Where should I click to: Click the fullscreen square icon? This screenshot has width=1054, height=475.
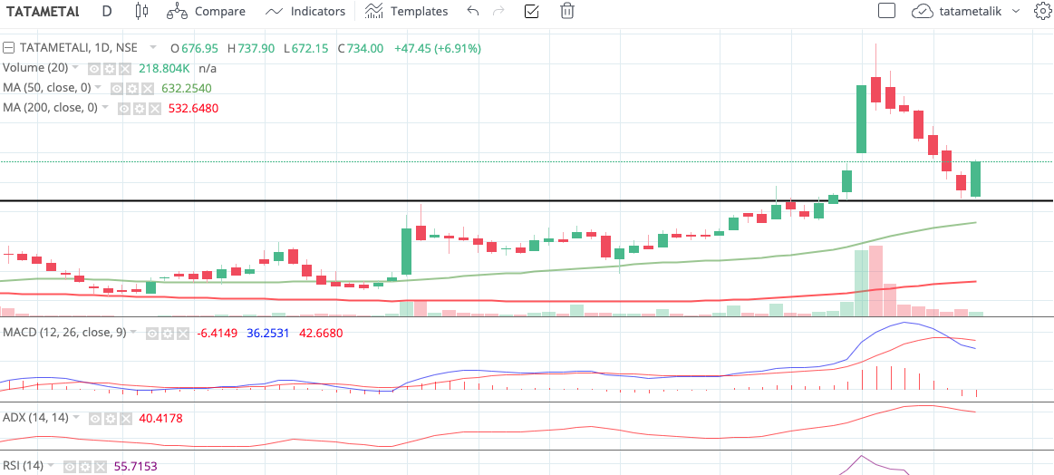(x=886, y=11)
